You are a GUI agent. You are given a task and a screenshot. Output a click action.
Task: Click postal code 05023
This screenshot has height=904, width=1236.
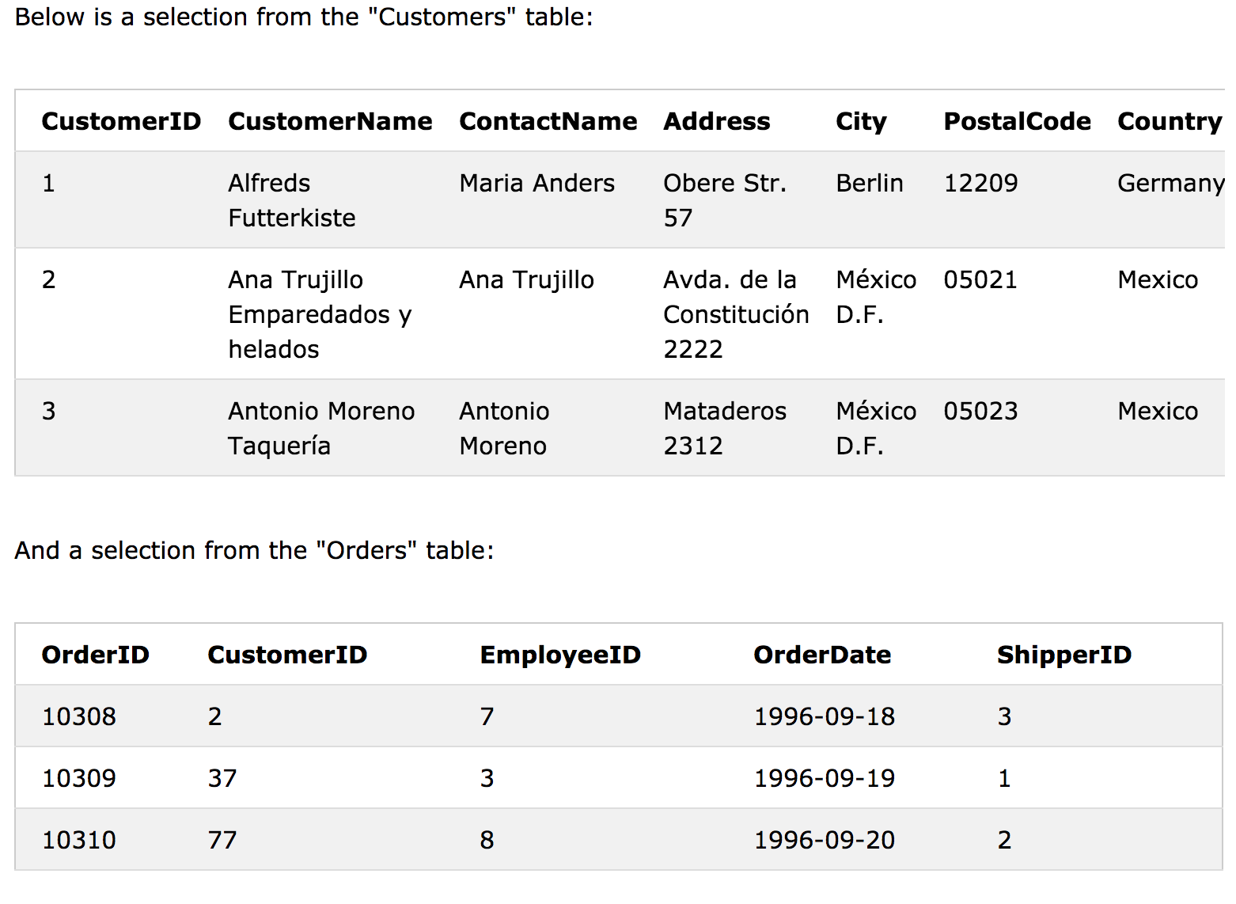[x=980, y=411]
